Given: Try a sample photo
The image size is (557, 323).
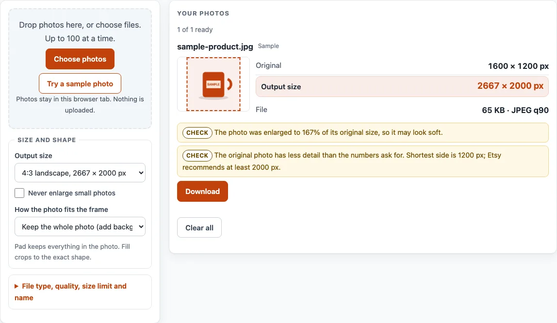Looking at the screenshot, I should pos(80,84).
